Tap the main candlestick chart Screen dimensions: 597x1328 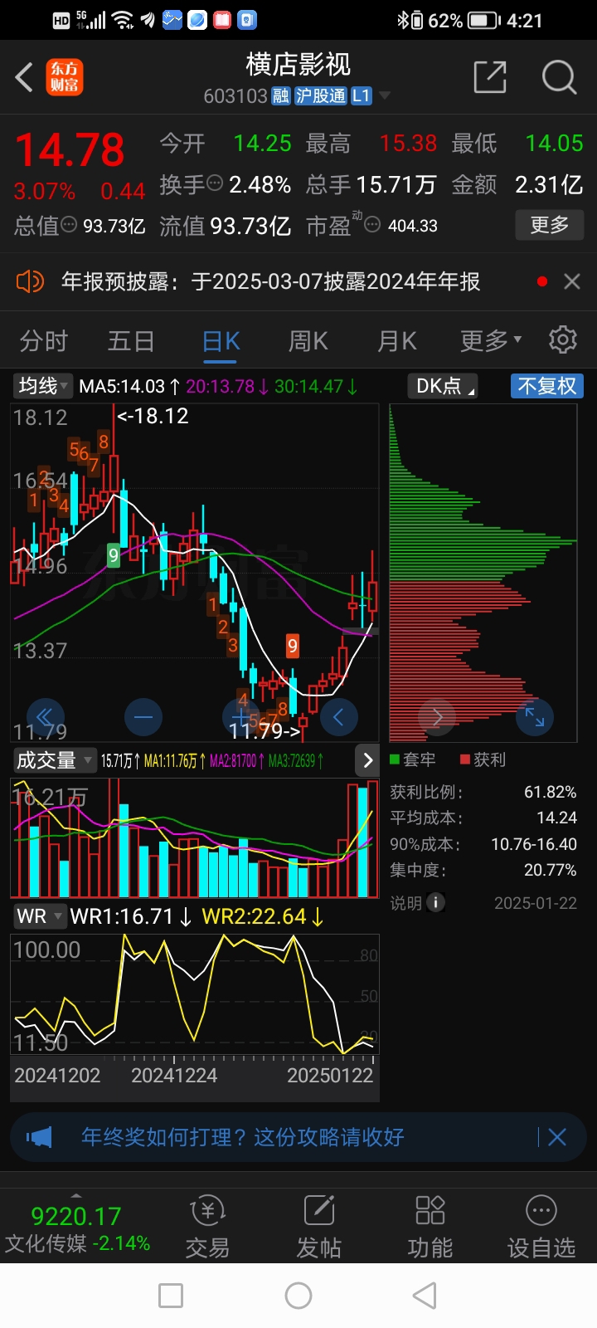(195, 573)
